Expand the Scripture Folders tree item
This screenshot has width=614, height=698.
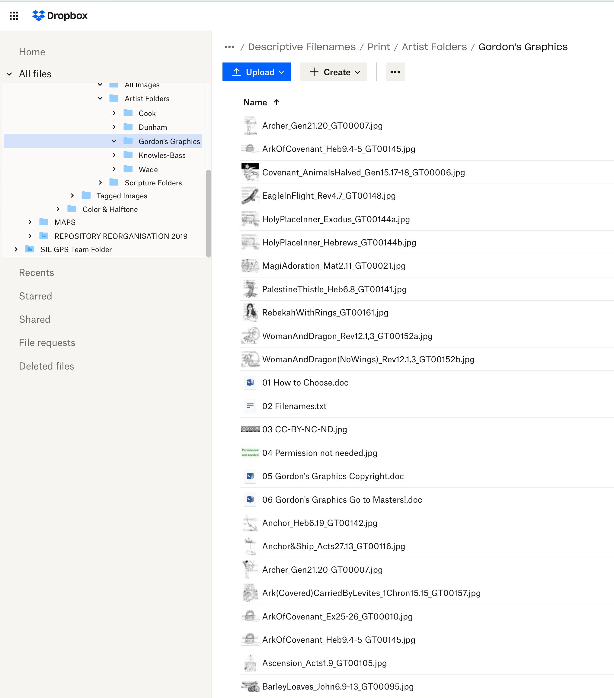tap(100, 182)
